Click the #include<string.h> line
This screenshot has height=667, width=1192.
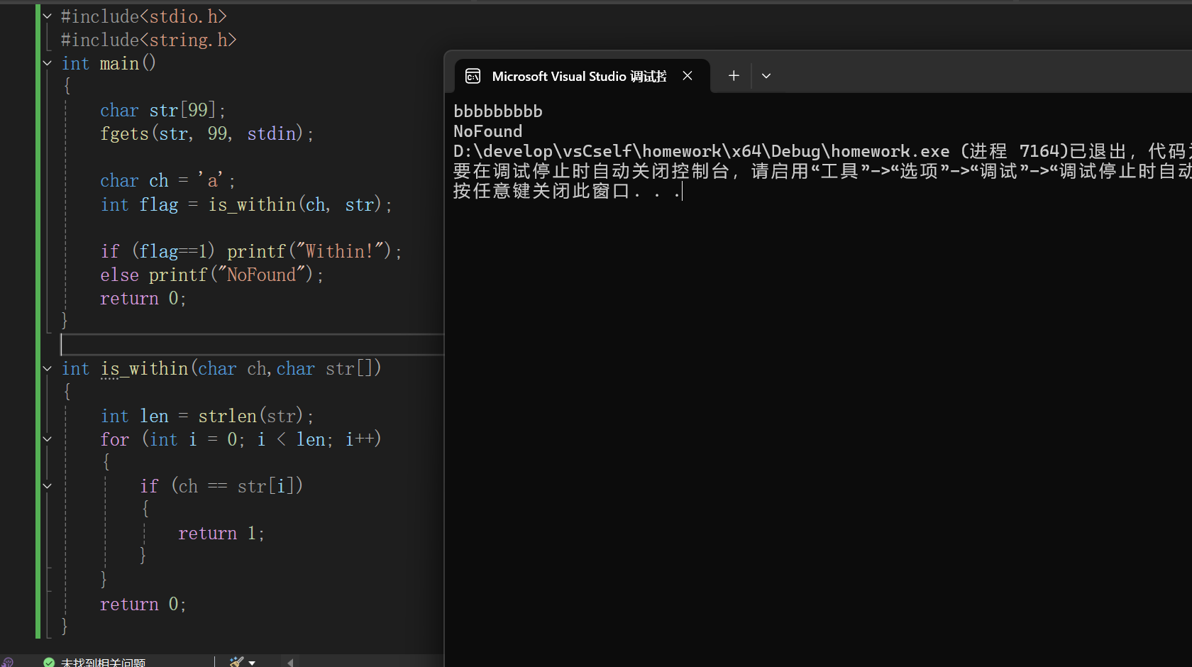click(149, 40)
